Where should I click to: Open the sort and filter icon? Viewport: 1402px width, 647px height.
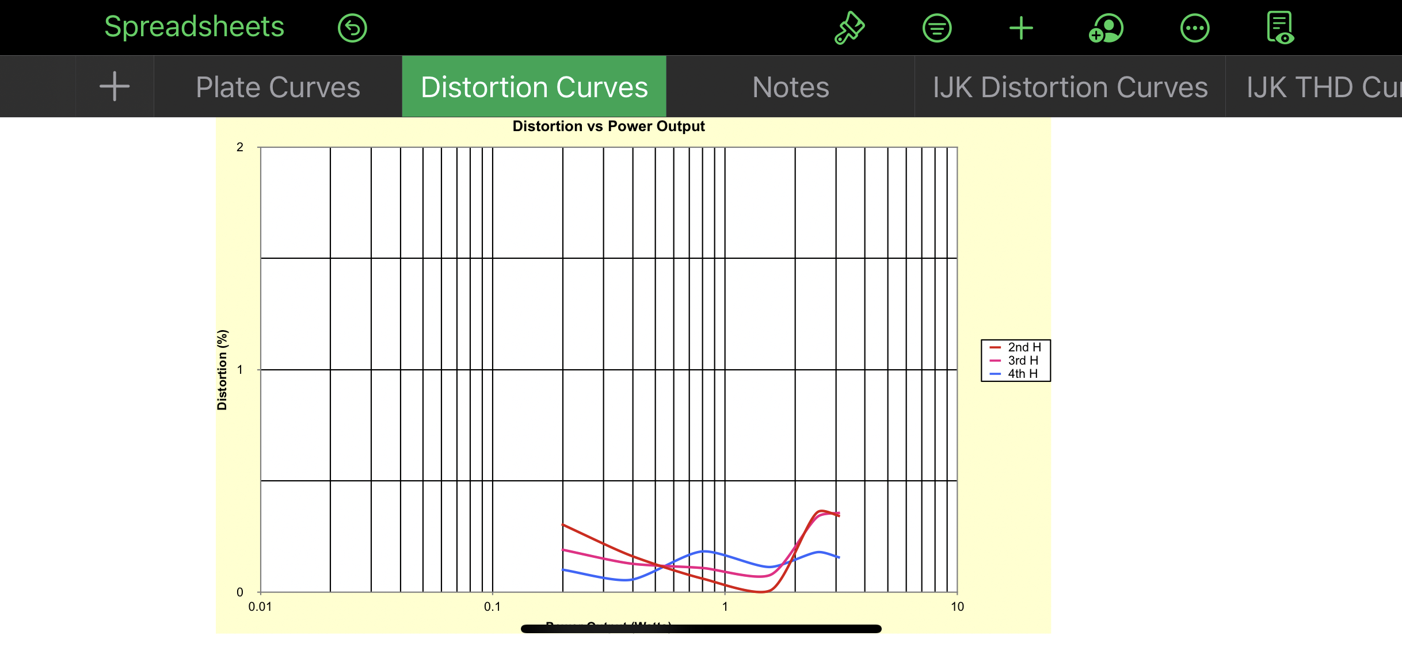[937, 28]
